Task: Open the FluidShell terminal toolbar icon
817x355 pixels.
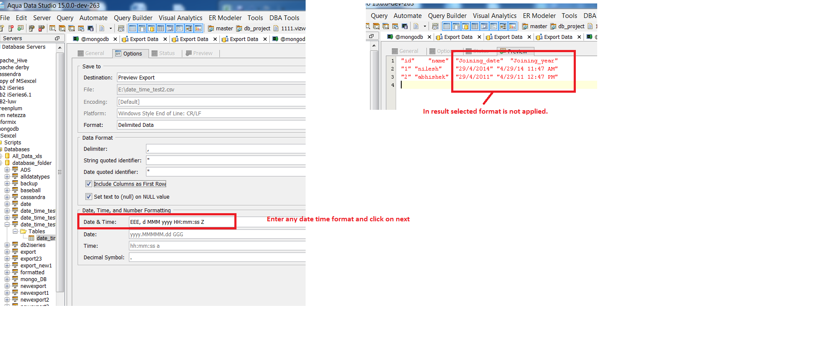Action: pos(90,28)
